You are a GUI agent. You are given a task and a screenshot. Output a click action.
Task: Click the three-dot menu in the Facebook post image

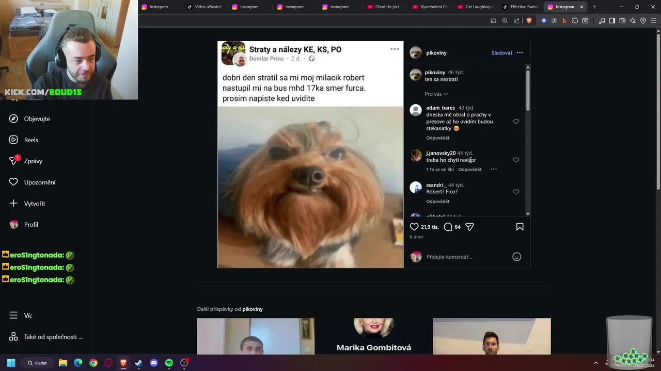[395, 49]
